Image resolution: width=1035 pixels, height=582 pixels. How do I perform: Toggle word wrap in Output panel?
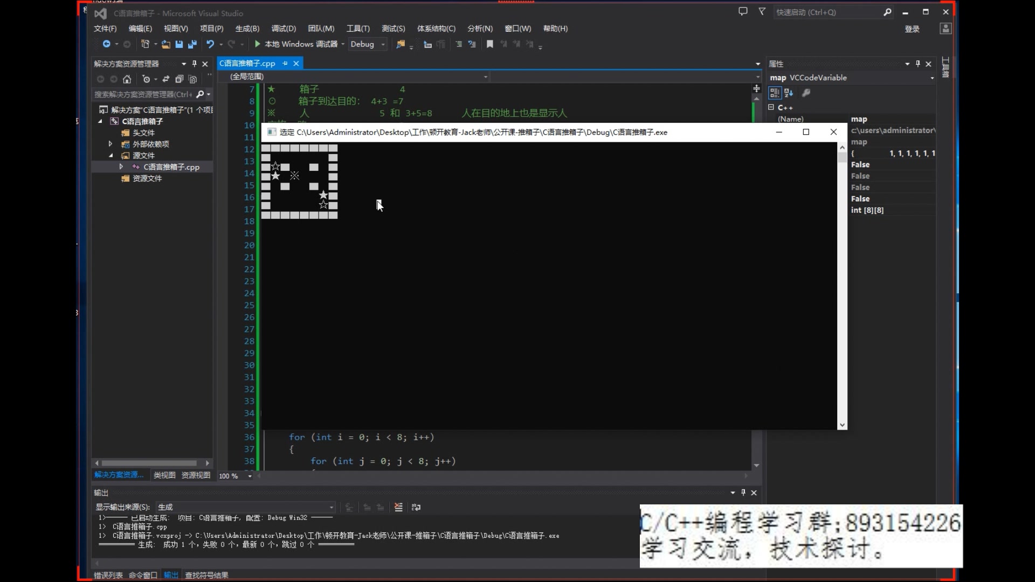(x=416, y=507)
